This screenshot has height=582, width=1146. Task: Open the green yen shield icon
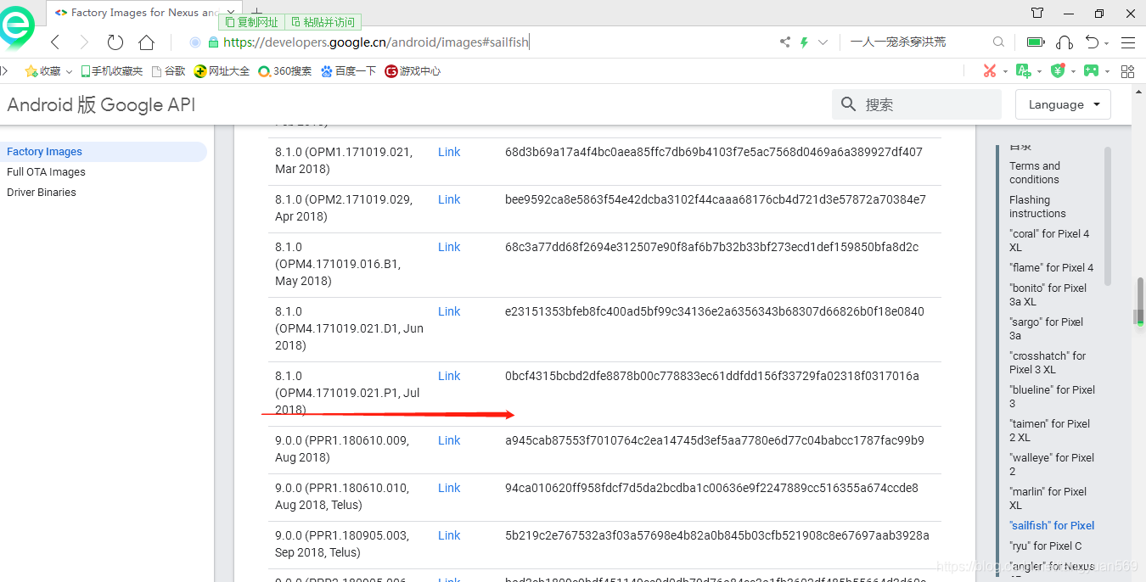click(x=1058, y=71)
